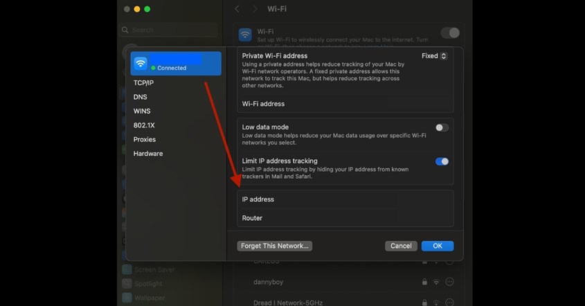This screenshot has width=585, height=306.
Task: Cancel the network details dialog
Action: pyautogui.click(x=401, y=246)
